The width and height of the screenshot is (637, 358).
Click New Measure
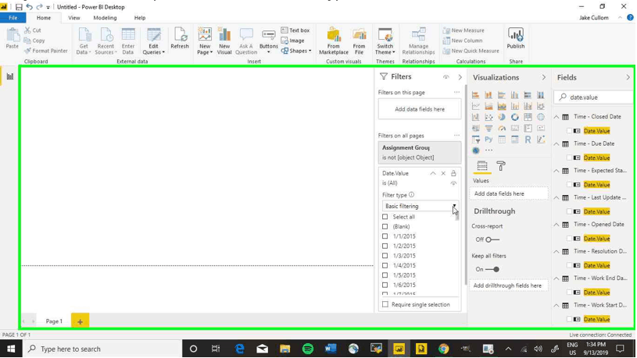click(463, 30)
